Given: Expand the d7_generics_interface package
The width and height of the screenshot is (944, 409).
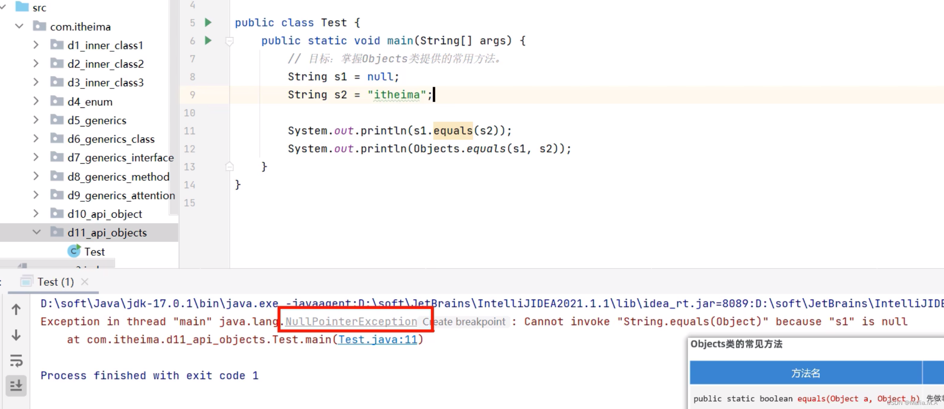Looking at the screenshot, I should point(36,157).
